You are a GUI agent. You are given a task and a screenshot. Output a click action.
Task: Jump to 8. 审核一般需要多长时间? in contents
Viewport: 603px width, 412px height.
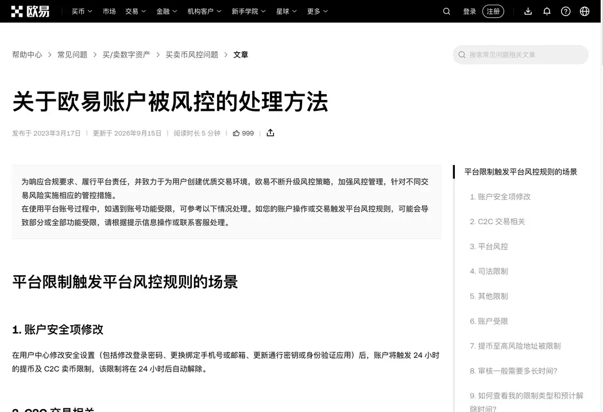coord(513,371)
